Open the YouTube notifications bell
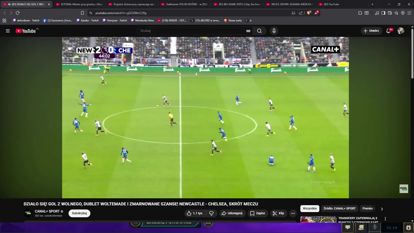The height and width of the screenshot is (233, 414). (x=389, y=31)
